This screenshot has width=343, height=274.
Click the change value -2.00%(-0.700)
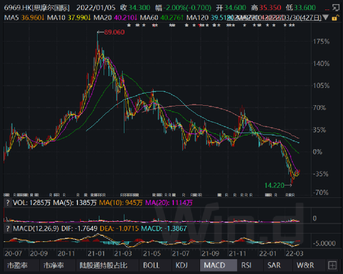tap(187, 8)
